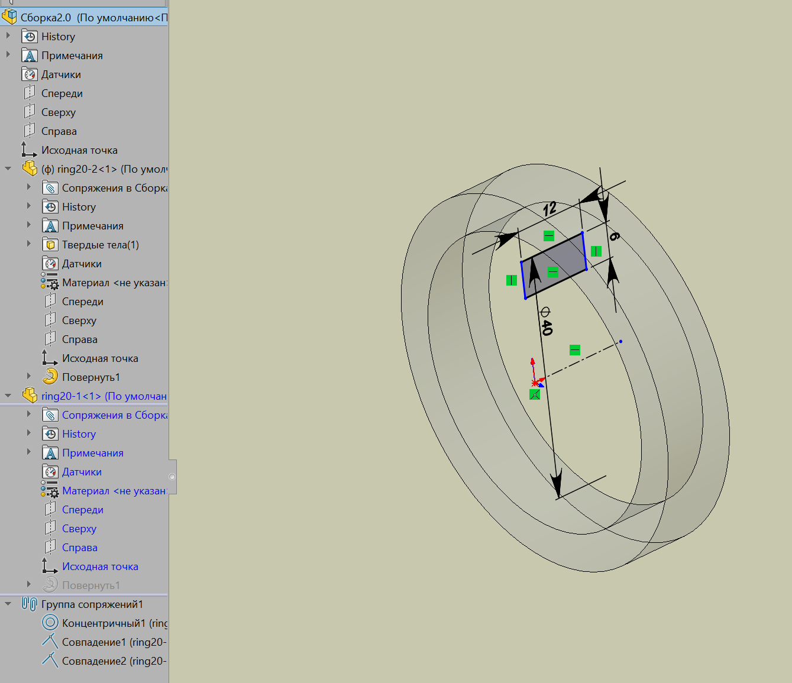Click the diameter 40 dimension text

(546, 321)
